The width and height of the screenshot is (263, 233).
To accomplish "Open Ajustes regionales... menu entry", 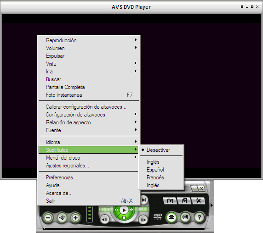I will coord(89,166).
